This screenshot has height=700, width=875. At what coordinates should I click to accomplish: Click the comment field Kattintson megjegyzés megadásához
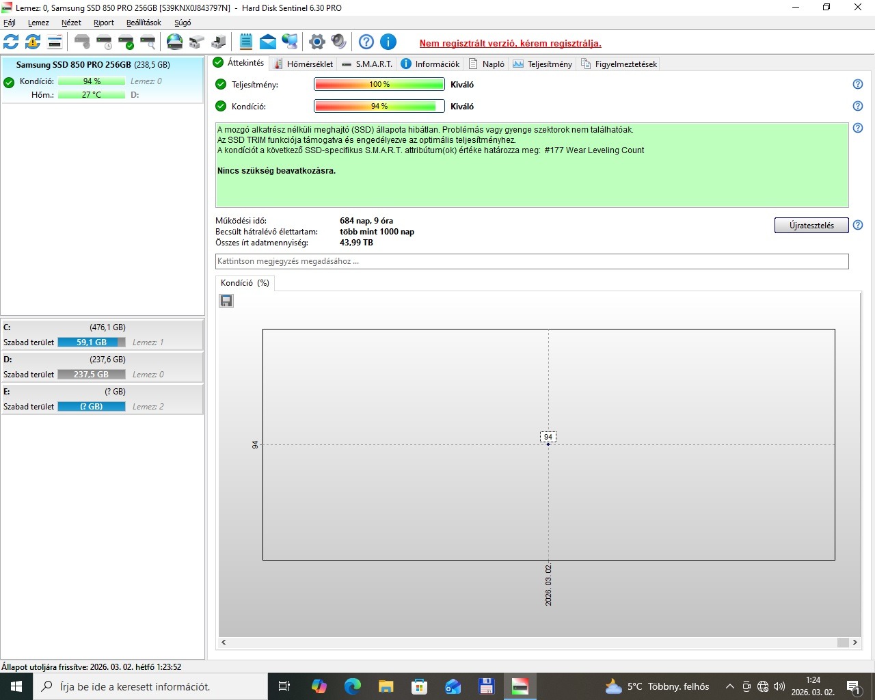pos(532,261)
